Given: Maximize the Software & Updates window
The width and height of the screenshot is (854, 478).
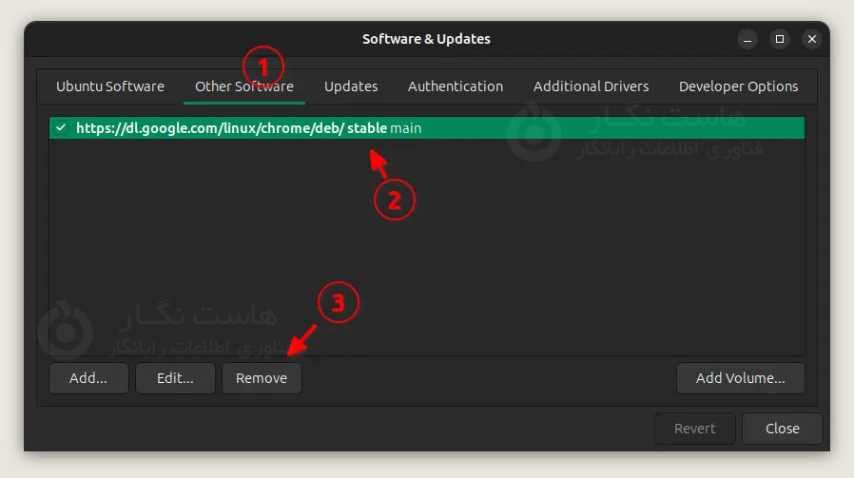Looking at the screenshot, I should click(x=779, y=39).
